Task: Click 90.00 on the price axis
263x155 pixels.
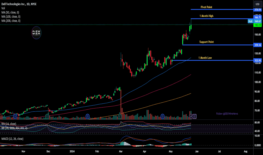Action: [x=258, y=92]
